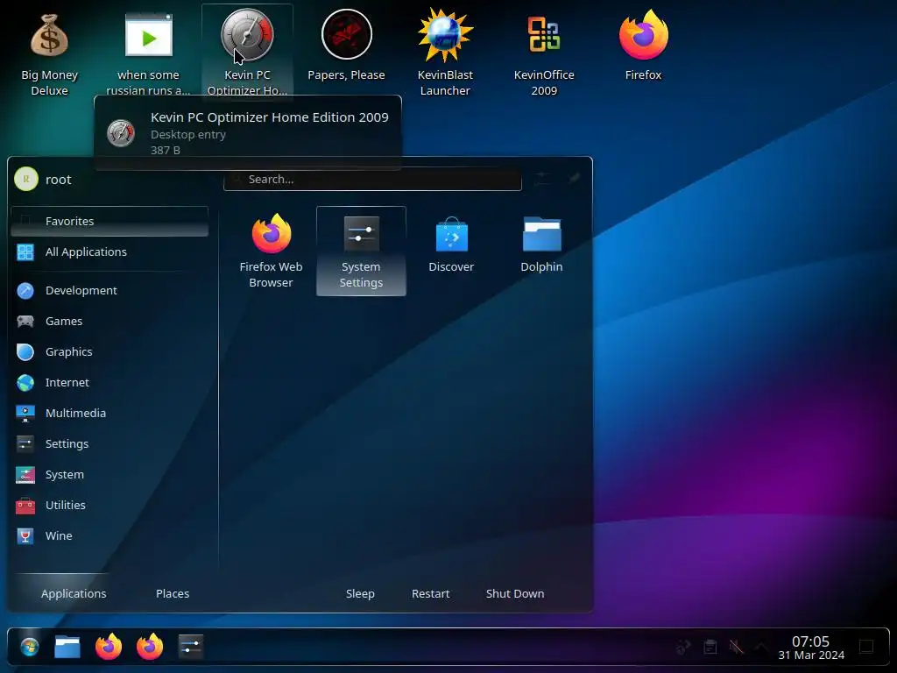Open the file manager taskbar icon
Screen dimensions: 897x673
pyautogui.click(x=67, y=648)
